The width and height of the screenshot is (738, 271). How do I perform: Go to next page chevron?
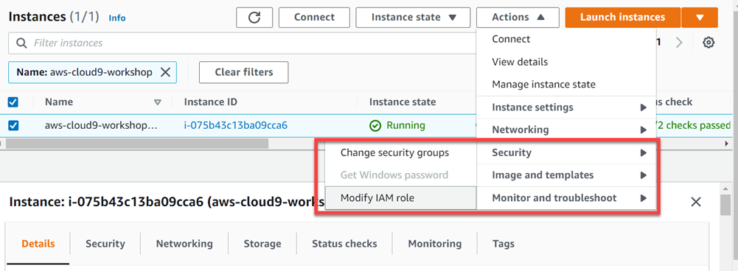coord(679,43)
